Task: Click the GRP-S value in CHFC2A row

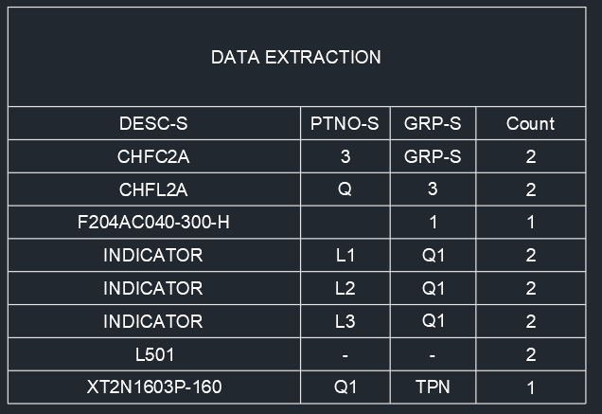Action: [x=433, y=156]
